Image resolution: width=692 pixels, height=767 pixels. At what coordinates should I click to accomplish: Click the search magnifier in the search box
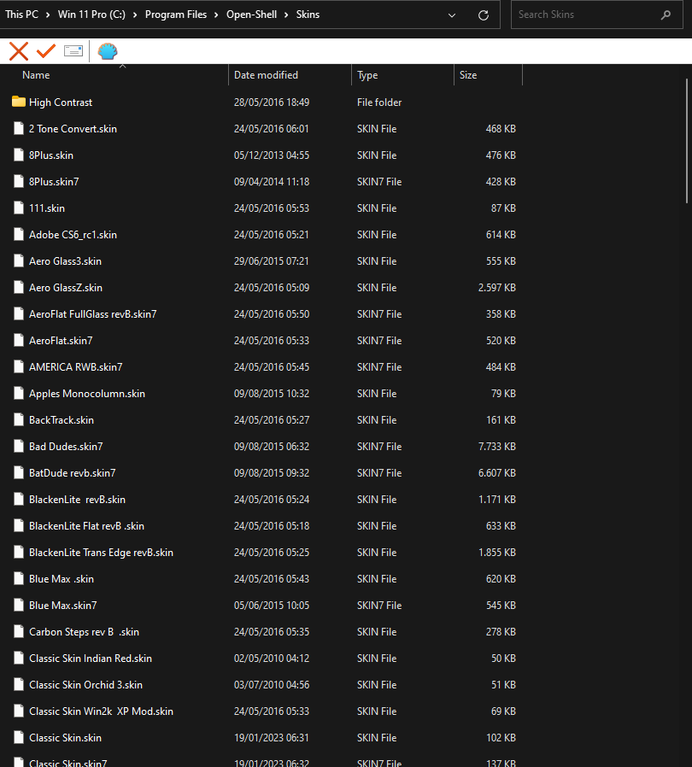click(666, 15)
